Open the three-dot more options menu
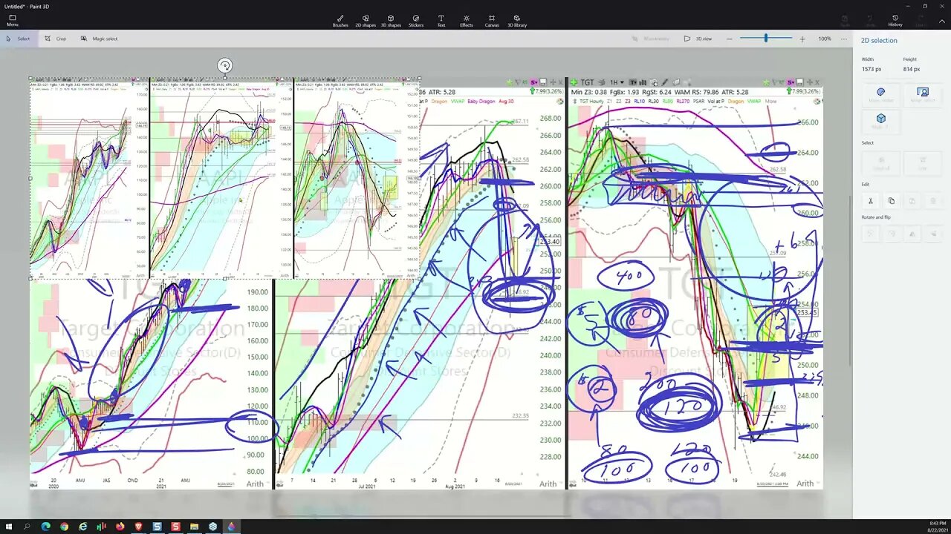 (x=845, y=39)
